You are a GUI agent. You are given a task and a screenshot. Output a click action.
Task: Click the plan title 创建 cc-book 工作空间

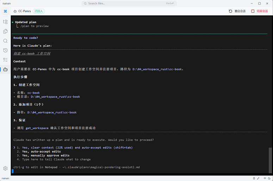pos(32,53)
